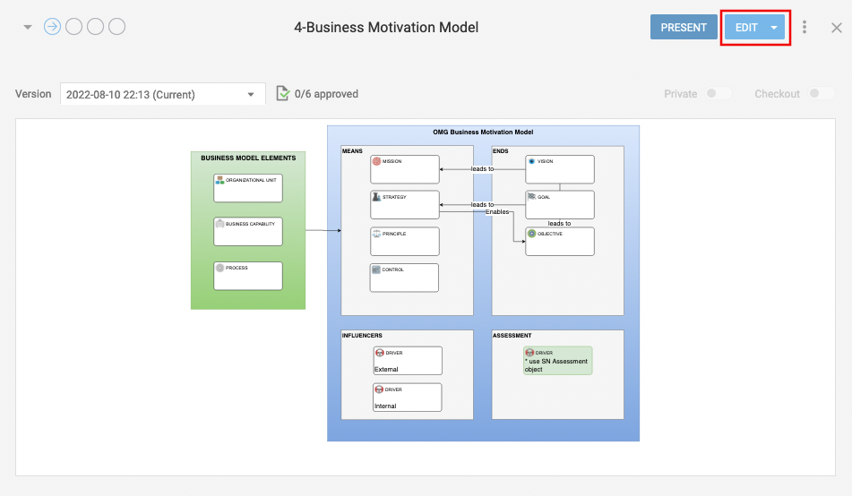Click the INFLUENCERS section label
852x496 pixels.
coord(362,336)
